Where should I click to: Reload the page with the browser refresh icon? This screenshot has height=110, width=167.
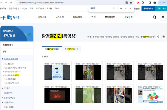11,3
